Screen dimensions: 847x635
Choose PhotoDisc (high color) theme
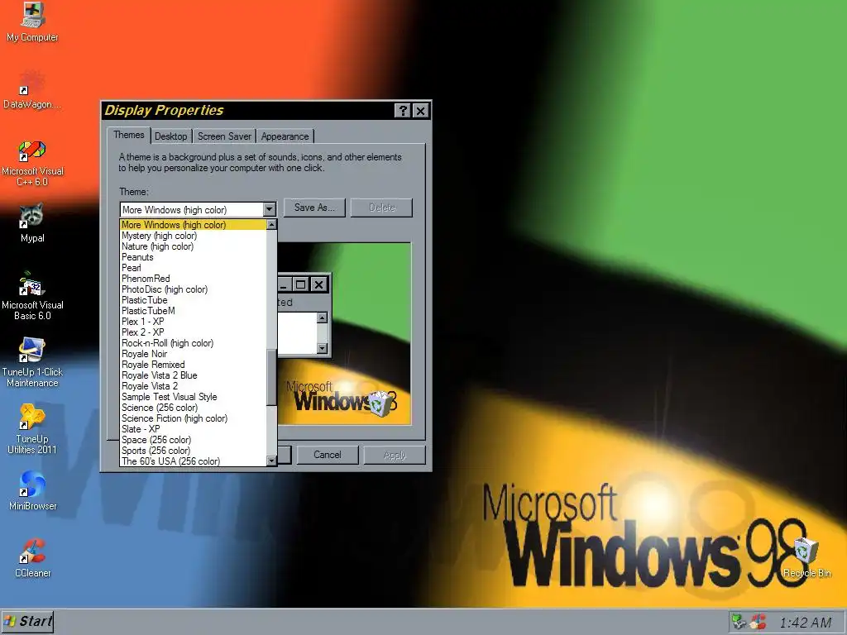(x=194, y=289)
